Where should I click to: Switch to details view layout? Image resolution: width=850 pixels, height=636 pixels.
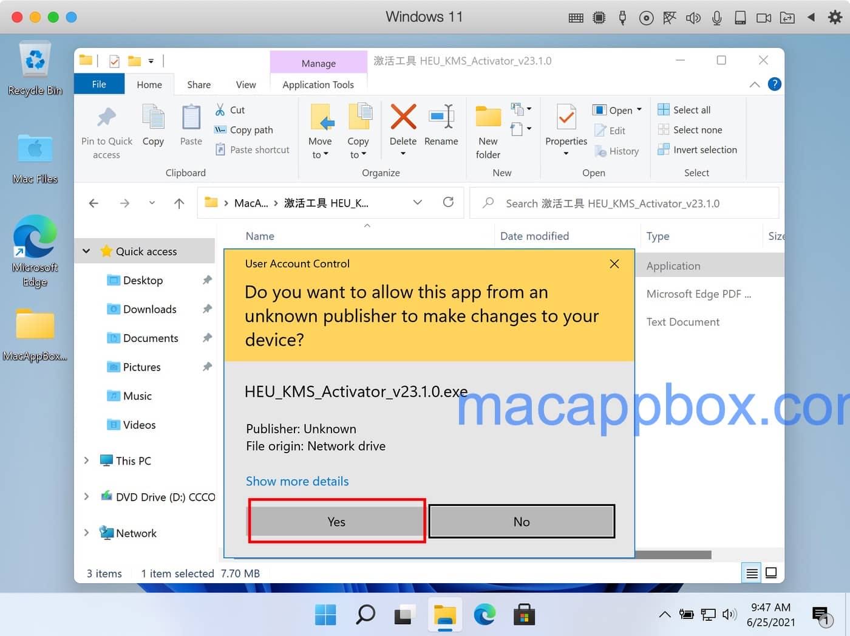(x=752, y=573)
